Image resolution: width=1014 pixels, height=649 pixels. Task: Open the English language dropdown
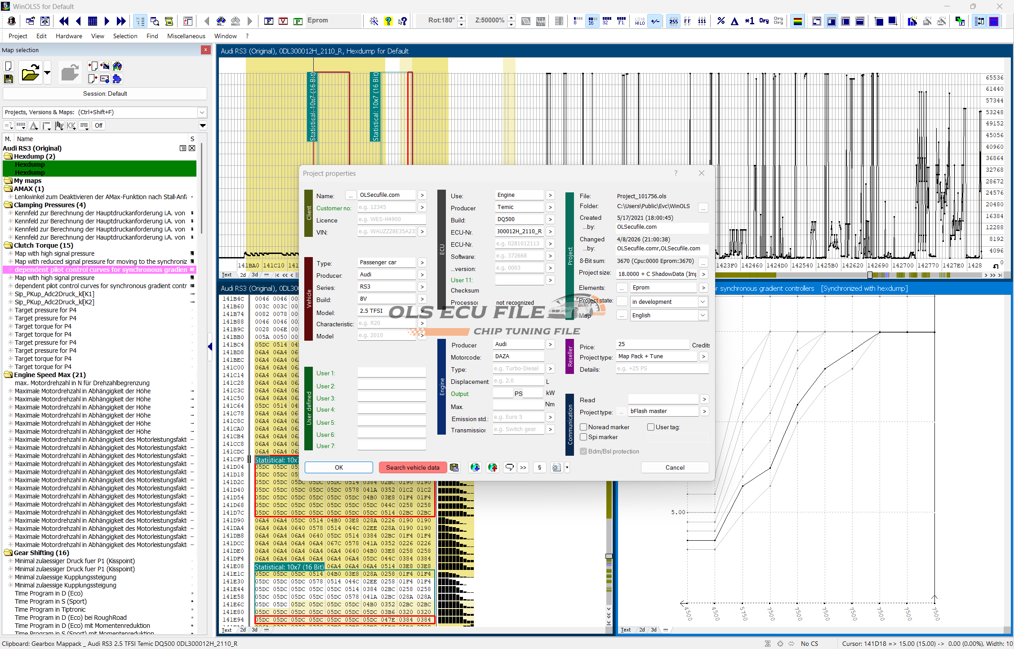point(703,315)
